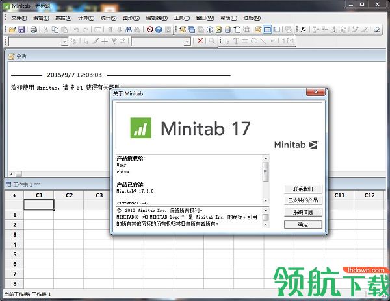390x301 pixels.
Task: Open the second toolbar combo box dropdown
Action: pos(187,42)
